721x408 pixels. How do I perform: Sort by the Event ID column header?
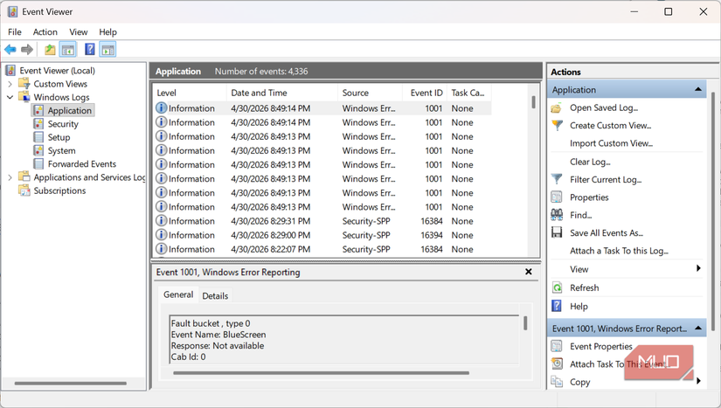click(x=425, y=93)
